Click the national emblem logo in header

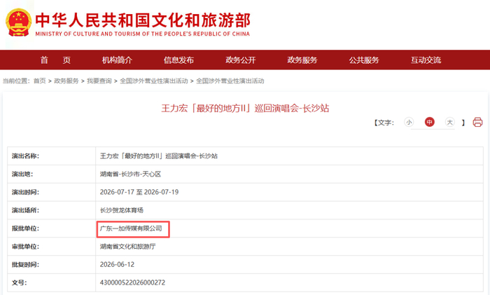click(18, 22)
